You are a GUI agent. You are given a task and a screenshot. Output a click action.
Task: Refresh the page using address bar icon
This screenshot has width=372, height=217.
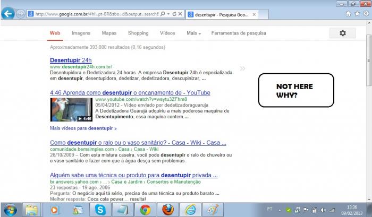tap(174, 14)
